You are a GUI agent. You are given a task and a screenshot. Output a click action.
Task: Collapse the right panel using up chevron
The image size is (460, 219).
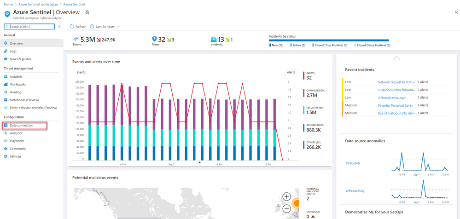click(396, 58)
